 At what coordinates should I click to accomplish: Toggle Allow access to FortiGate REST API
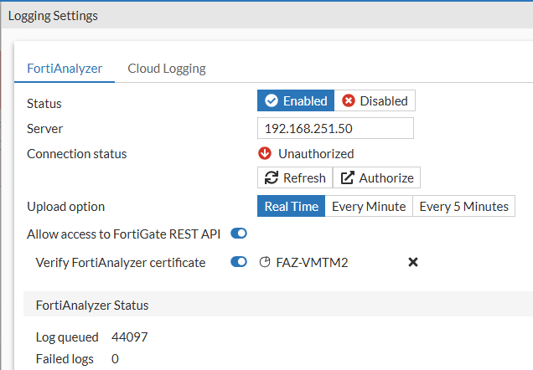click(239, 234)
